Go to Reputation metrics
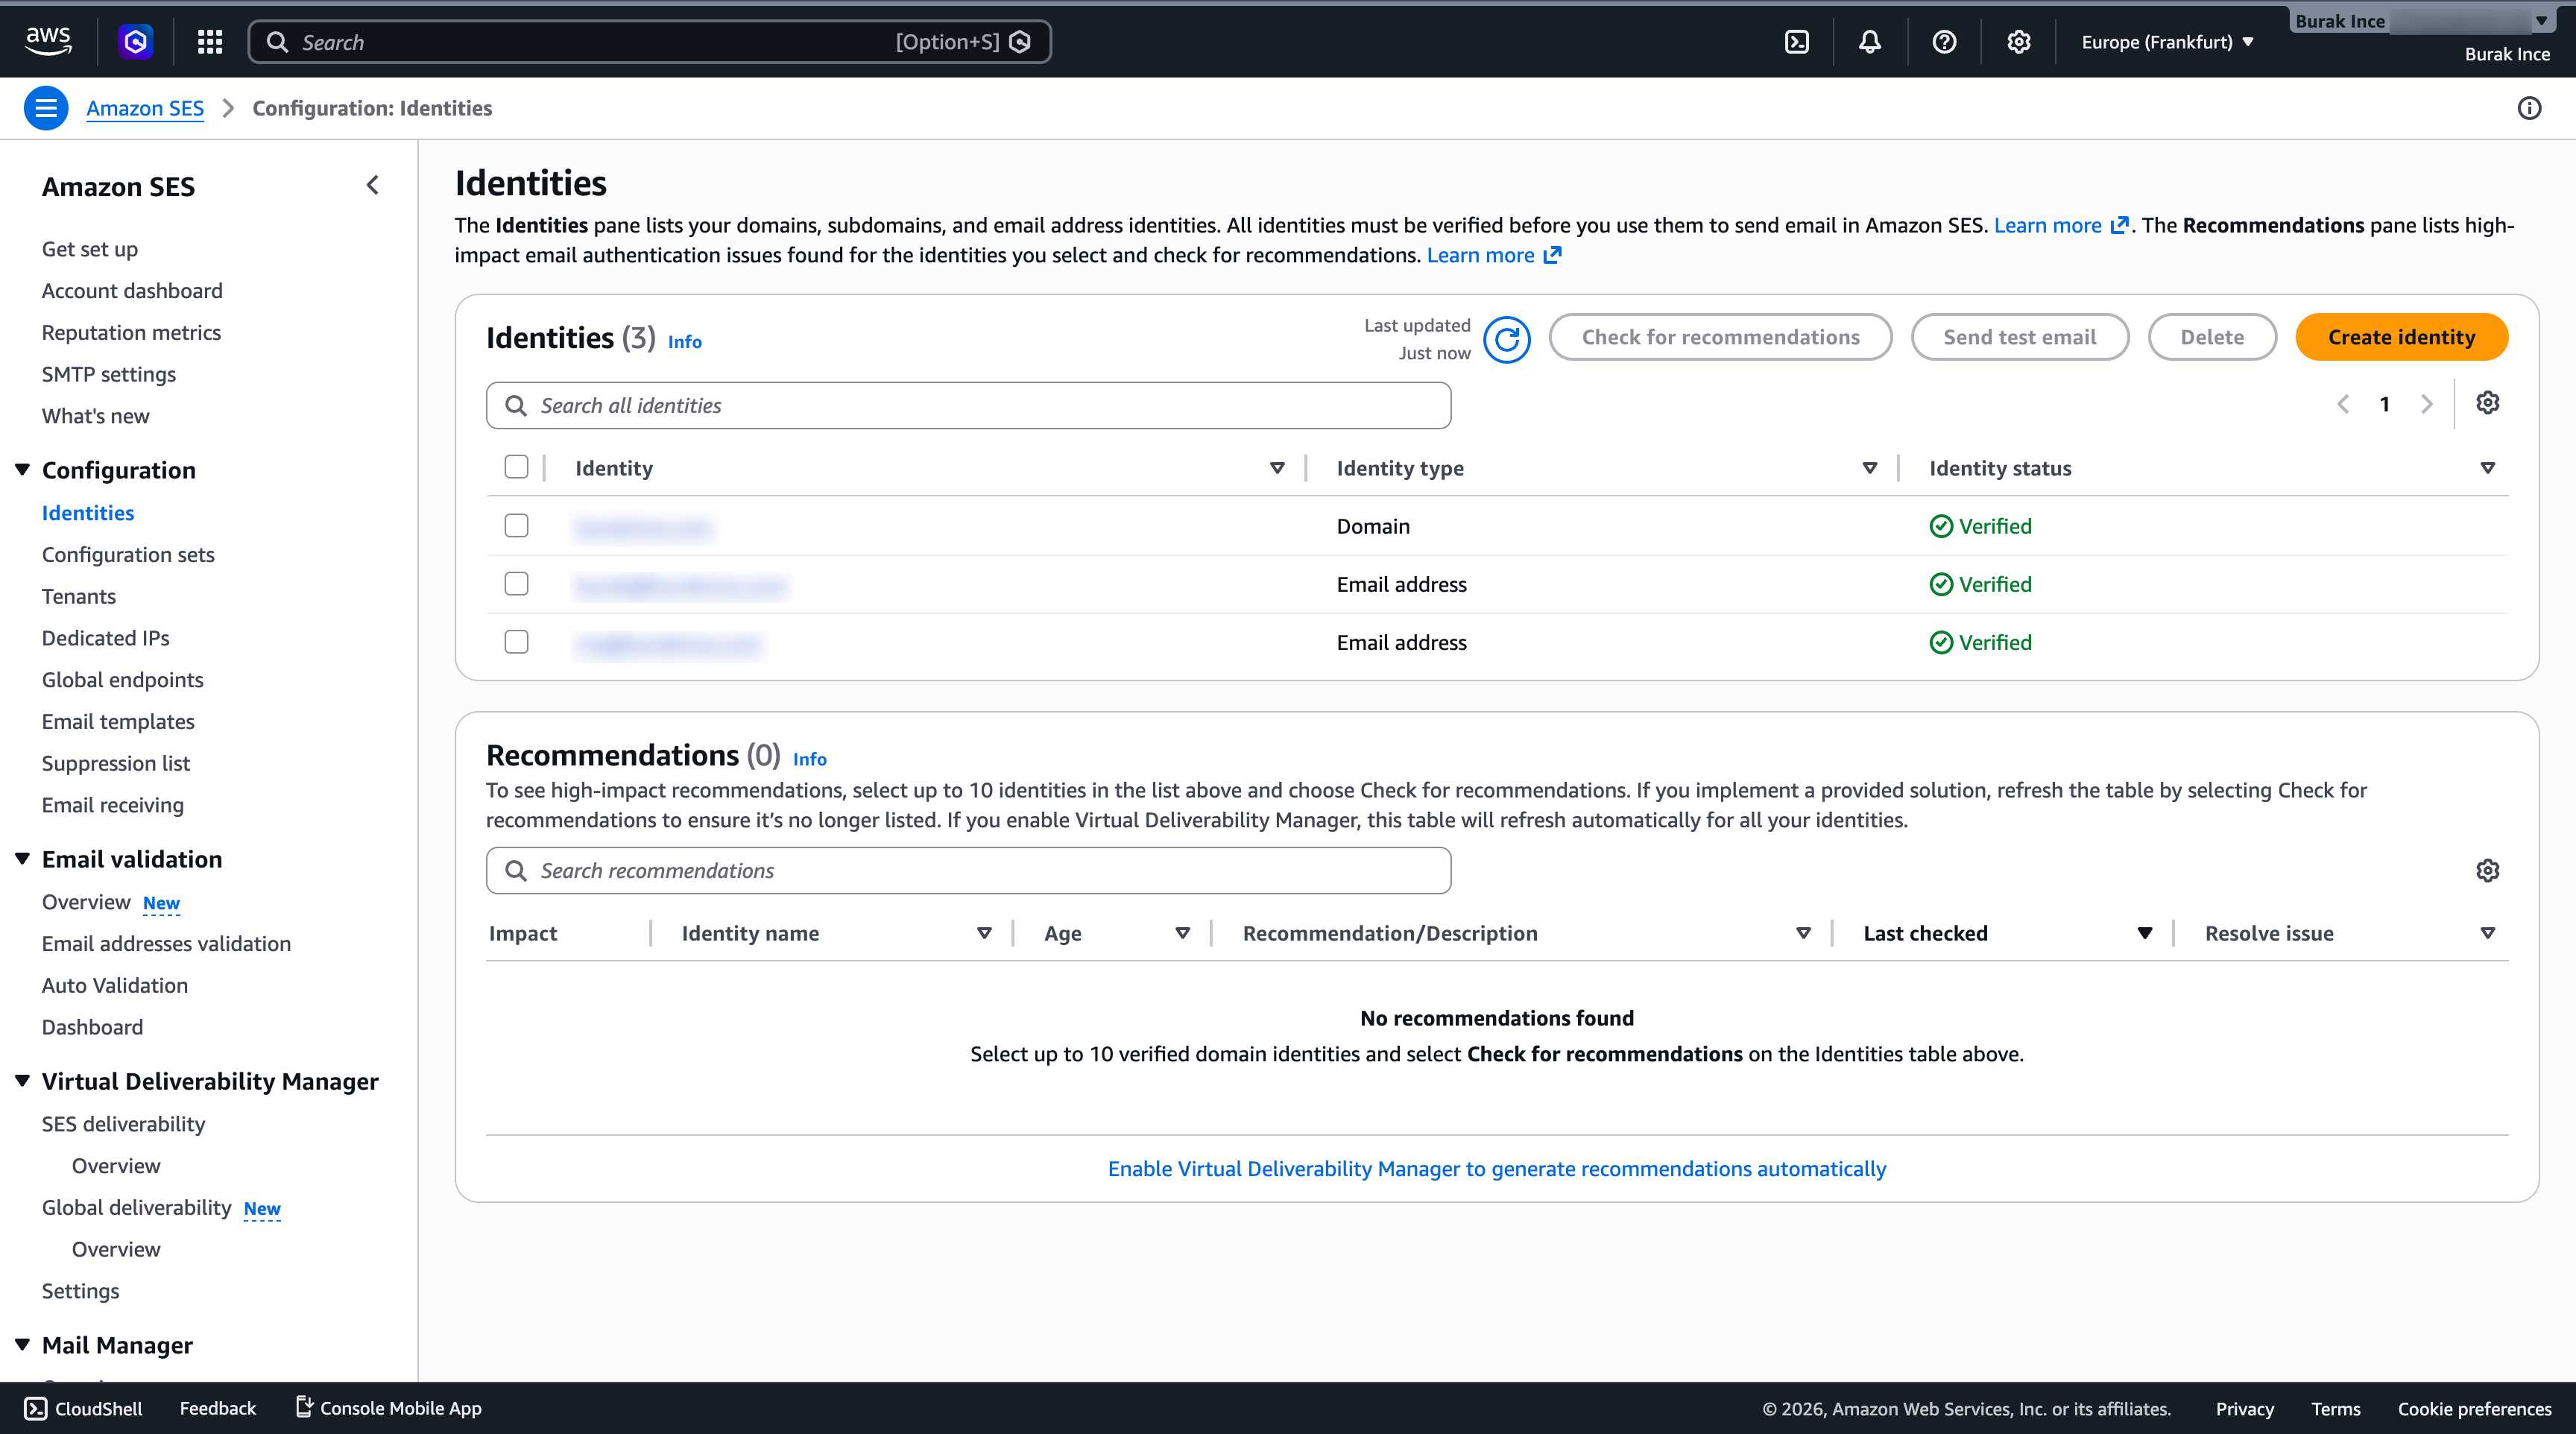 tap(131, 333)
